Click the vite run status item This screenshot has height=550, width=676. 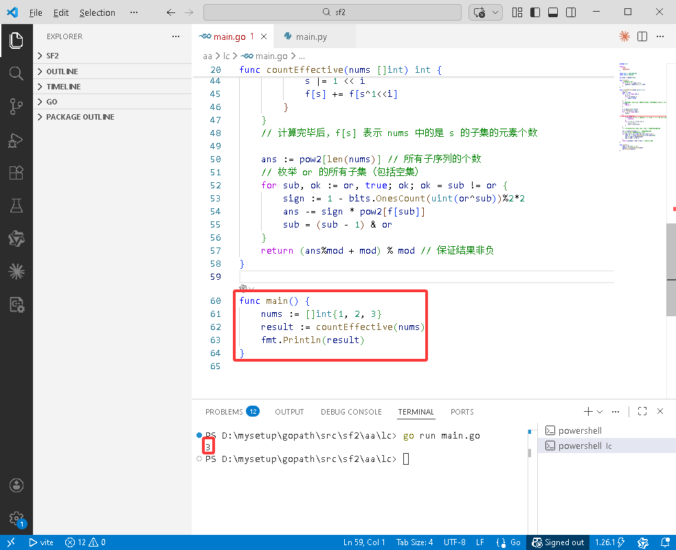click(41, 542)
